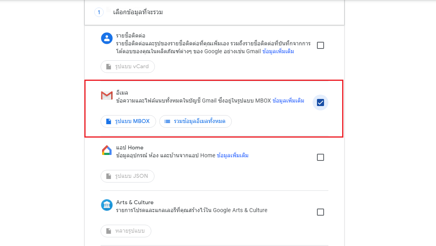Image resolution: width=436 pixels, height=246 pixels.
Task: Open ข้อมูลเพิ่มเติม link for Home app
Action: (x=233, y=155)
